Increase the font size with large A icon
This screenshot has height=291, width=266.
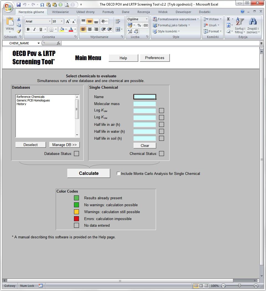click(x=68, y=21)
